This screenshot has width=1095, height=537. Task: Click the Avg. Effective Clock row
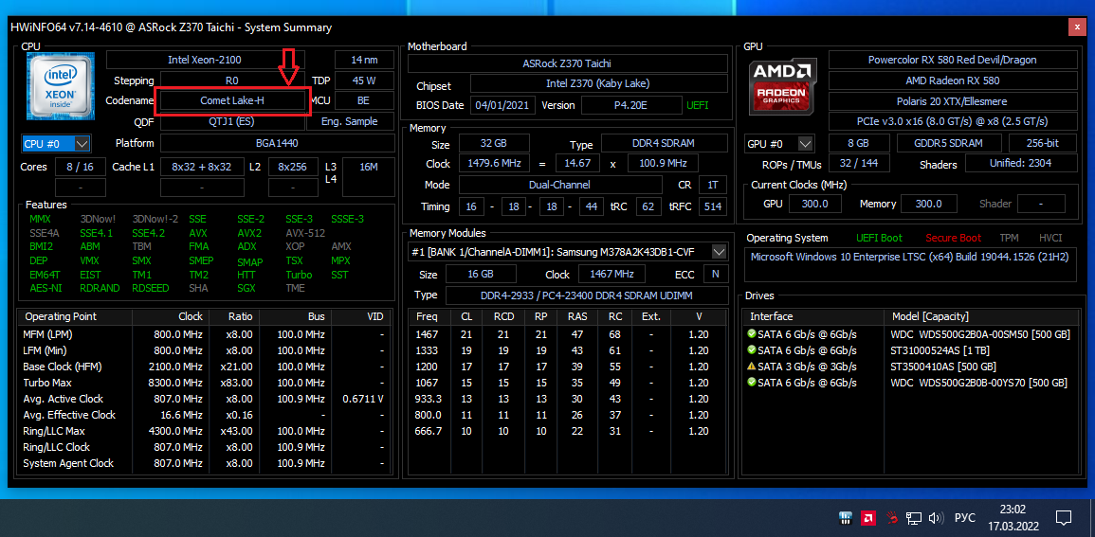pyautogui.click(x=203, y=415)
